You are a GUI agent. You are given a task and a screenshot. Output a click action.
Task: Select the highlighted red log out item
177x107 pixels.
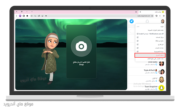tap(150, 55)
